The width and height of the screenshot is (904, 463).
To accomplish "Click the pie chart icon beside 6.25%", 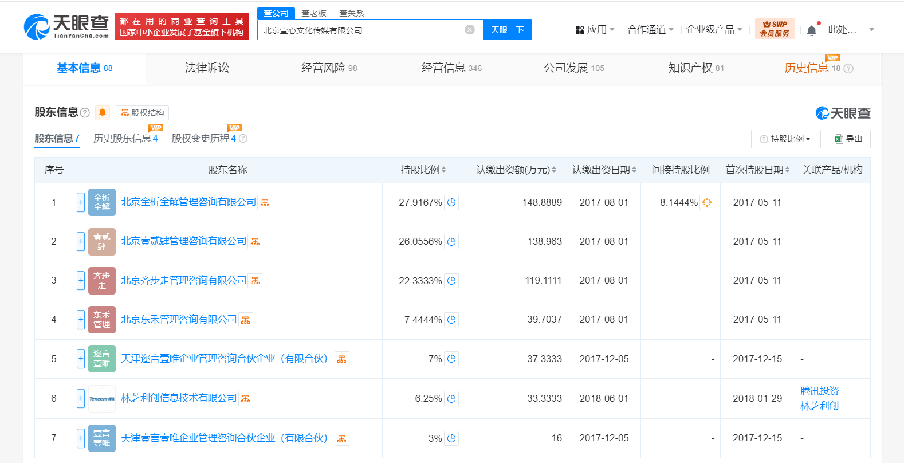I will click(451, 398).
